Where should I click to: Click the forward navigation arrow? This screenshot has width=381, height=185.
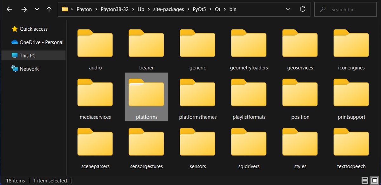[24, 9]
